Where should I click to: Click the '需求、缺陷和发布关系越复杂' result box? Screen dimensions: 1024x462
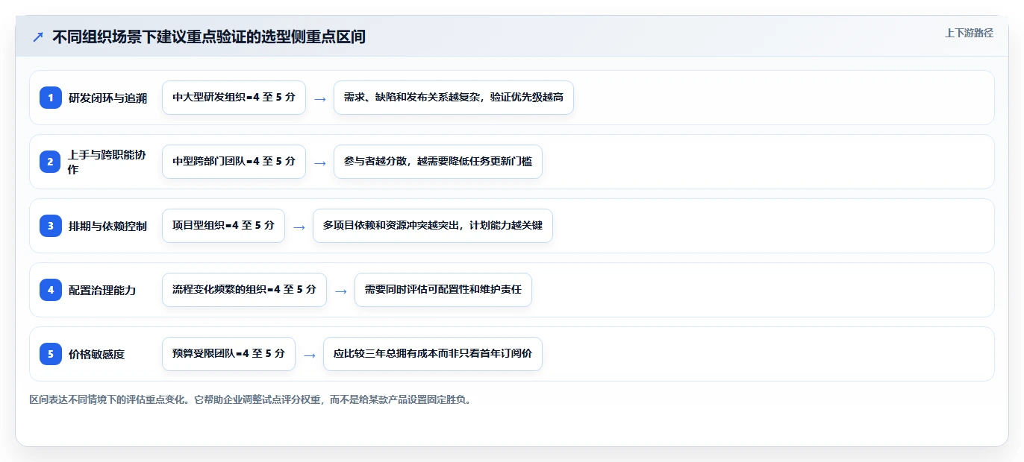[454, 98]
